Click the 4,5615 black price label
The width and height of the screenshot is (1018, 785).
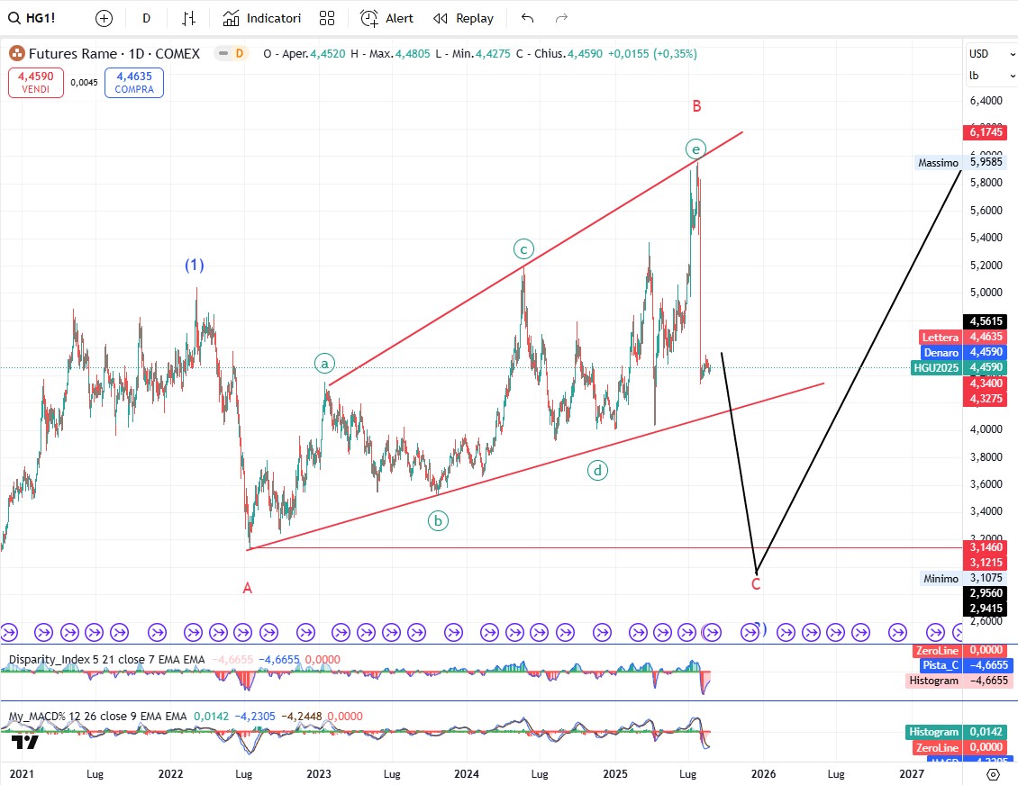(x=986, y=321)
